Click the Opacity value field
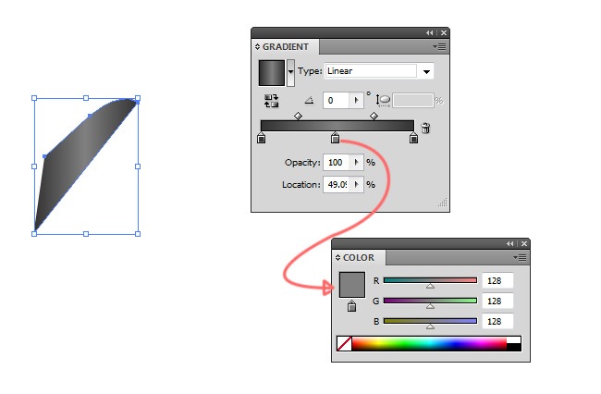Image resolution: width=601 pixels, height=394 pixels. (x=337, y=163)
